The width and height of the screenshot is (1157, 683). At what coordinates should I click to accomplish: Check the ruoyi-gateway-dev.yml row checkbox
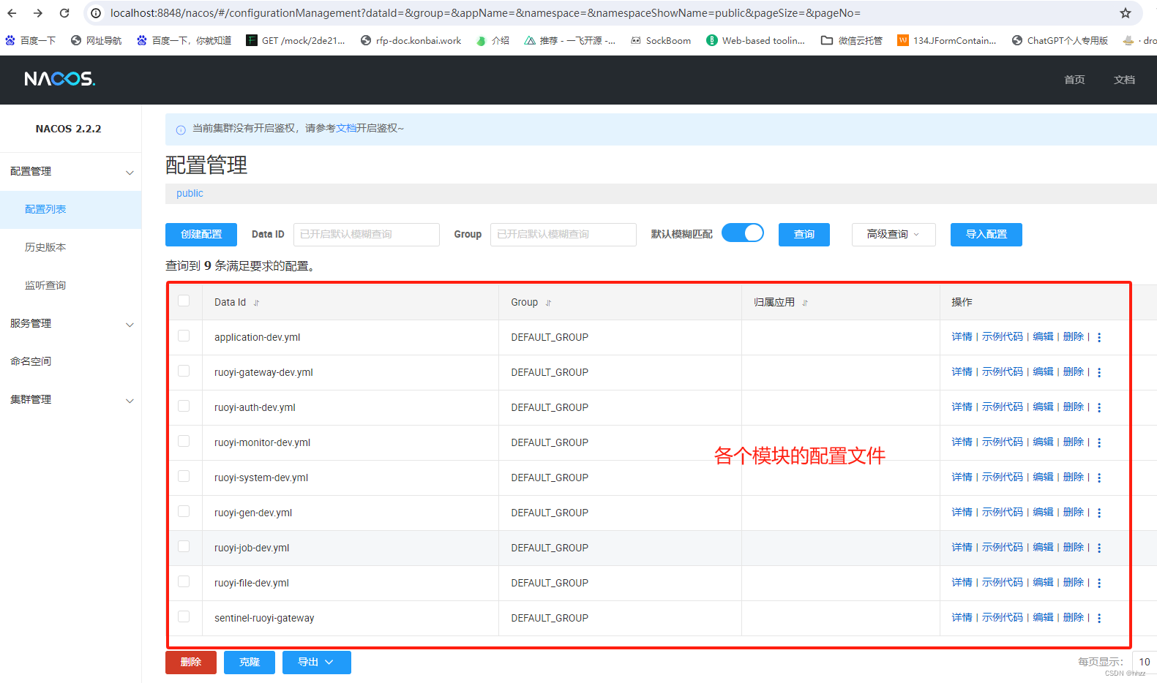[x=184, y=371]
